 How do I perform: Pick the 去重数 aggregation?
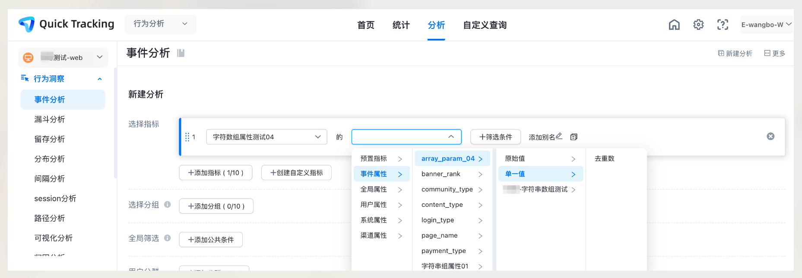(x=605, y=159)
